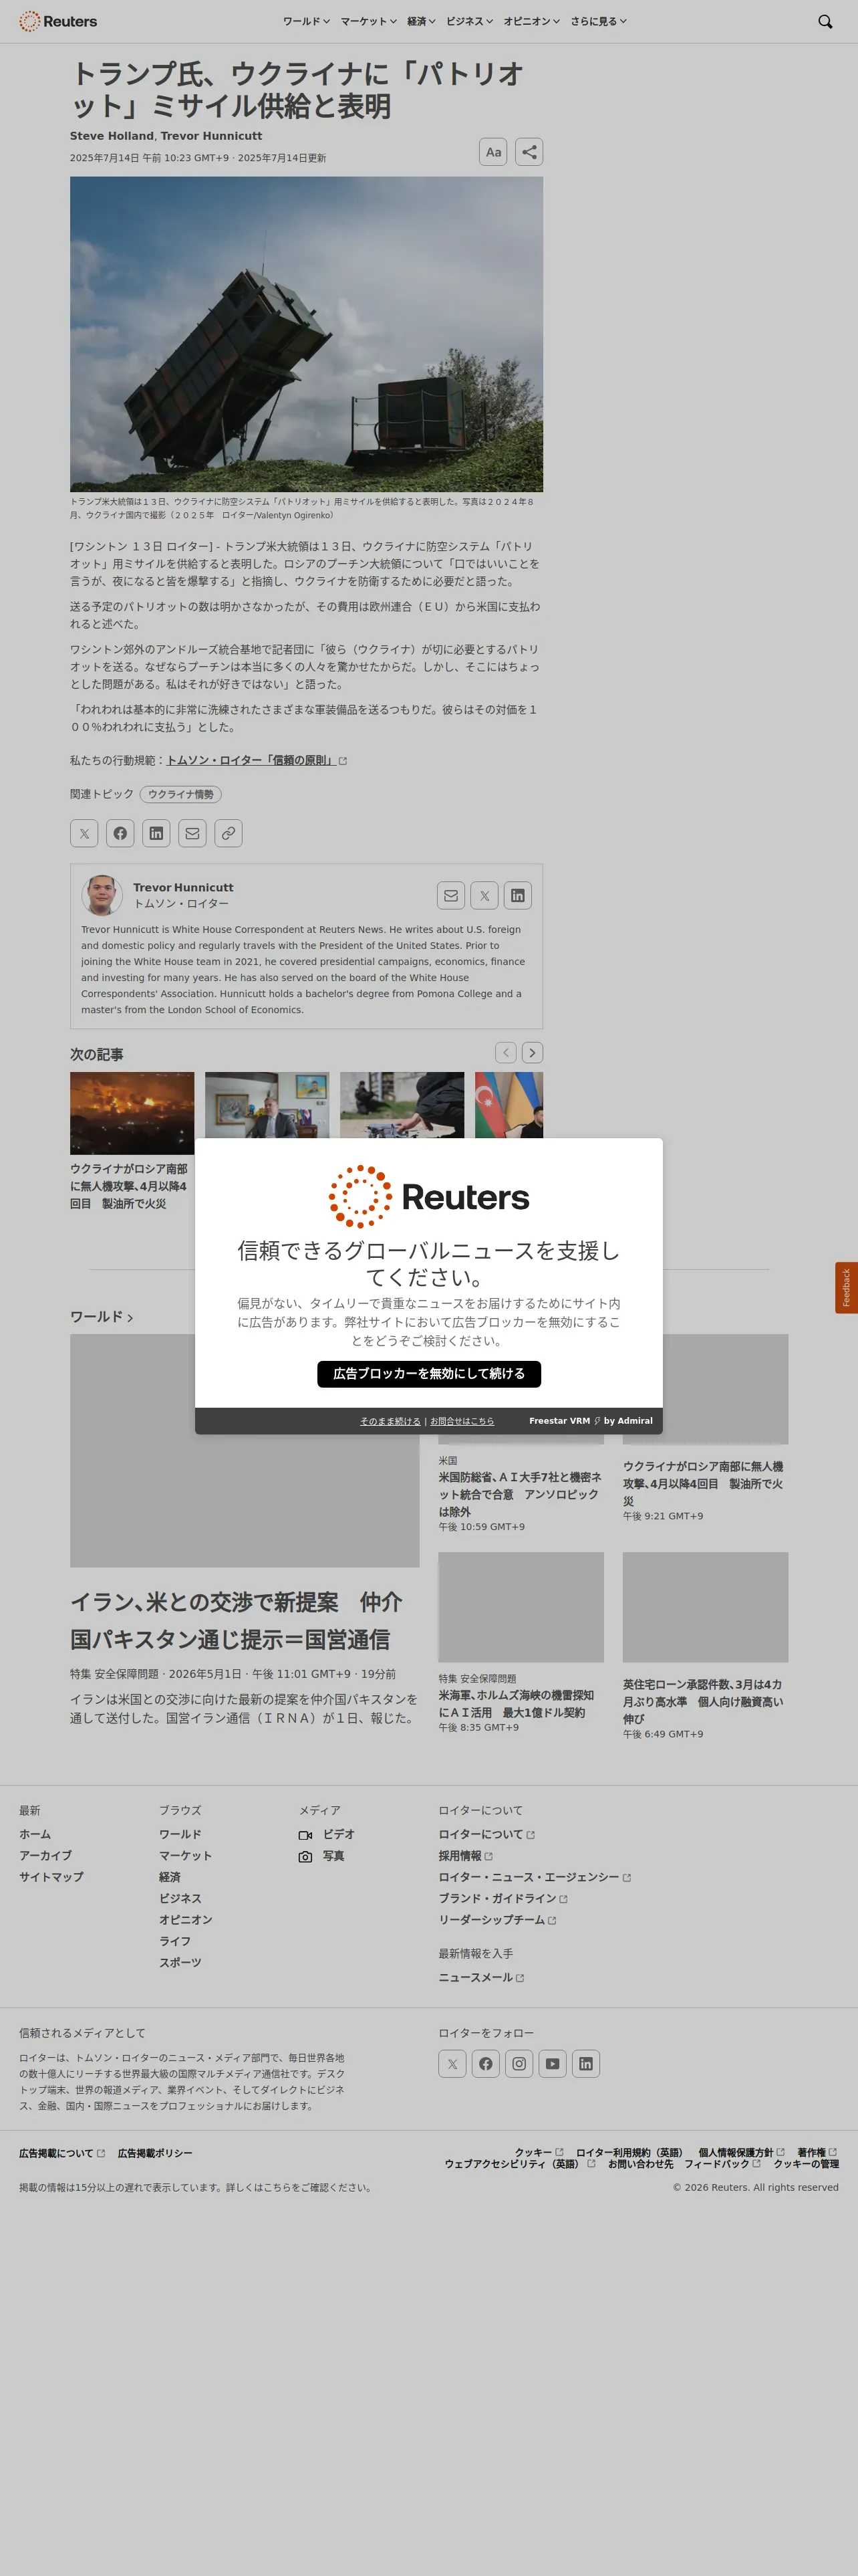Screen dimensions: 858x2576
Task: Share the article on LinkedIn below the topic tag
Action: pyautogui.click(x=156, y=833)
